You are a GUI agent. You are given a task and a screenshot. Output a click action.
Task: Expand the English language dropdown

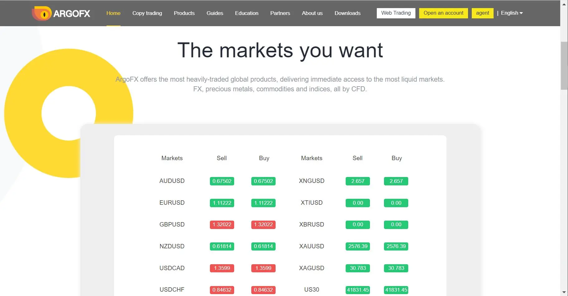point(512,13)
